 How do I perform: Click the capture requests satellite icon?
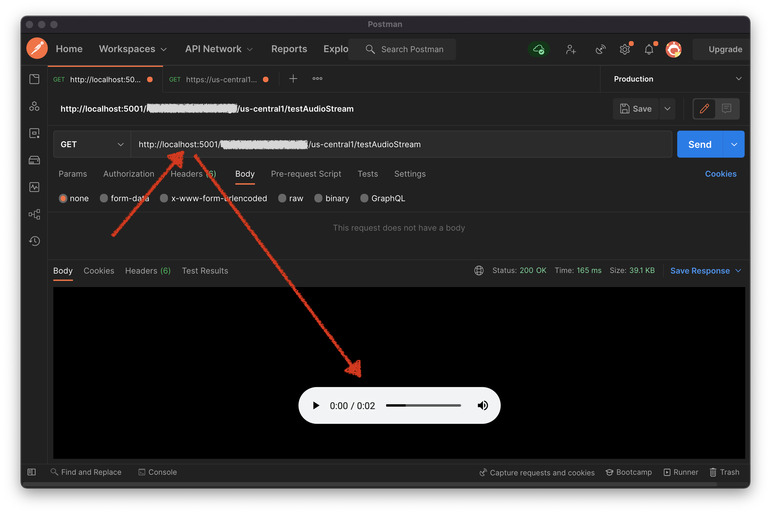click(600, 49)
